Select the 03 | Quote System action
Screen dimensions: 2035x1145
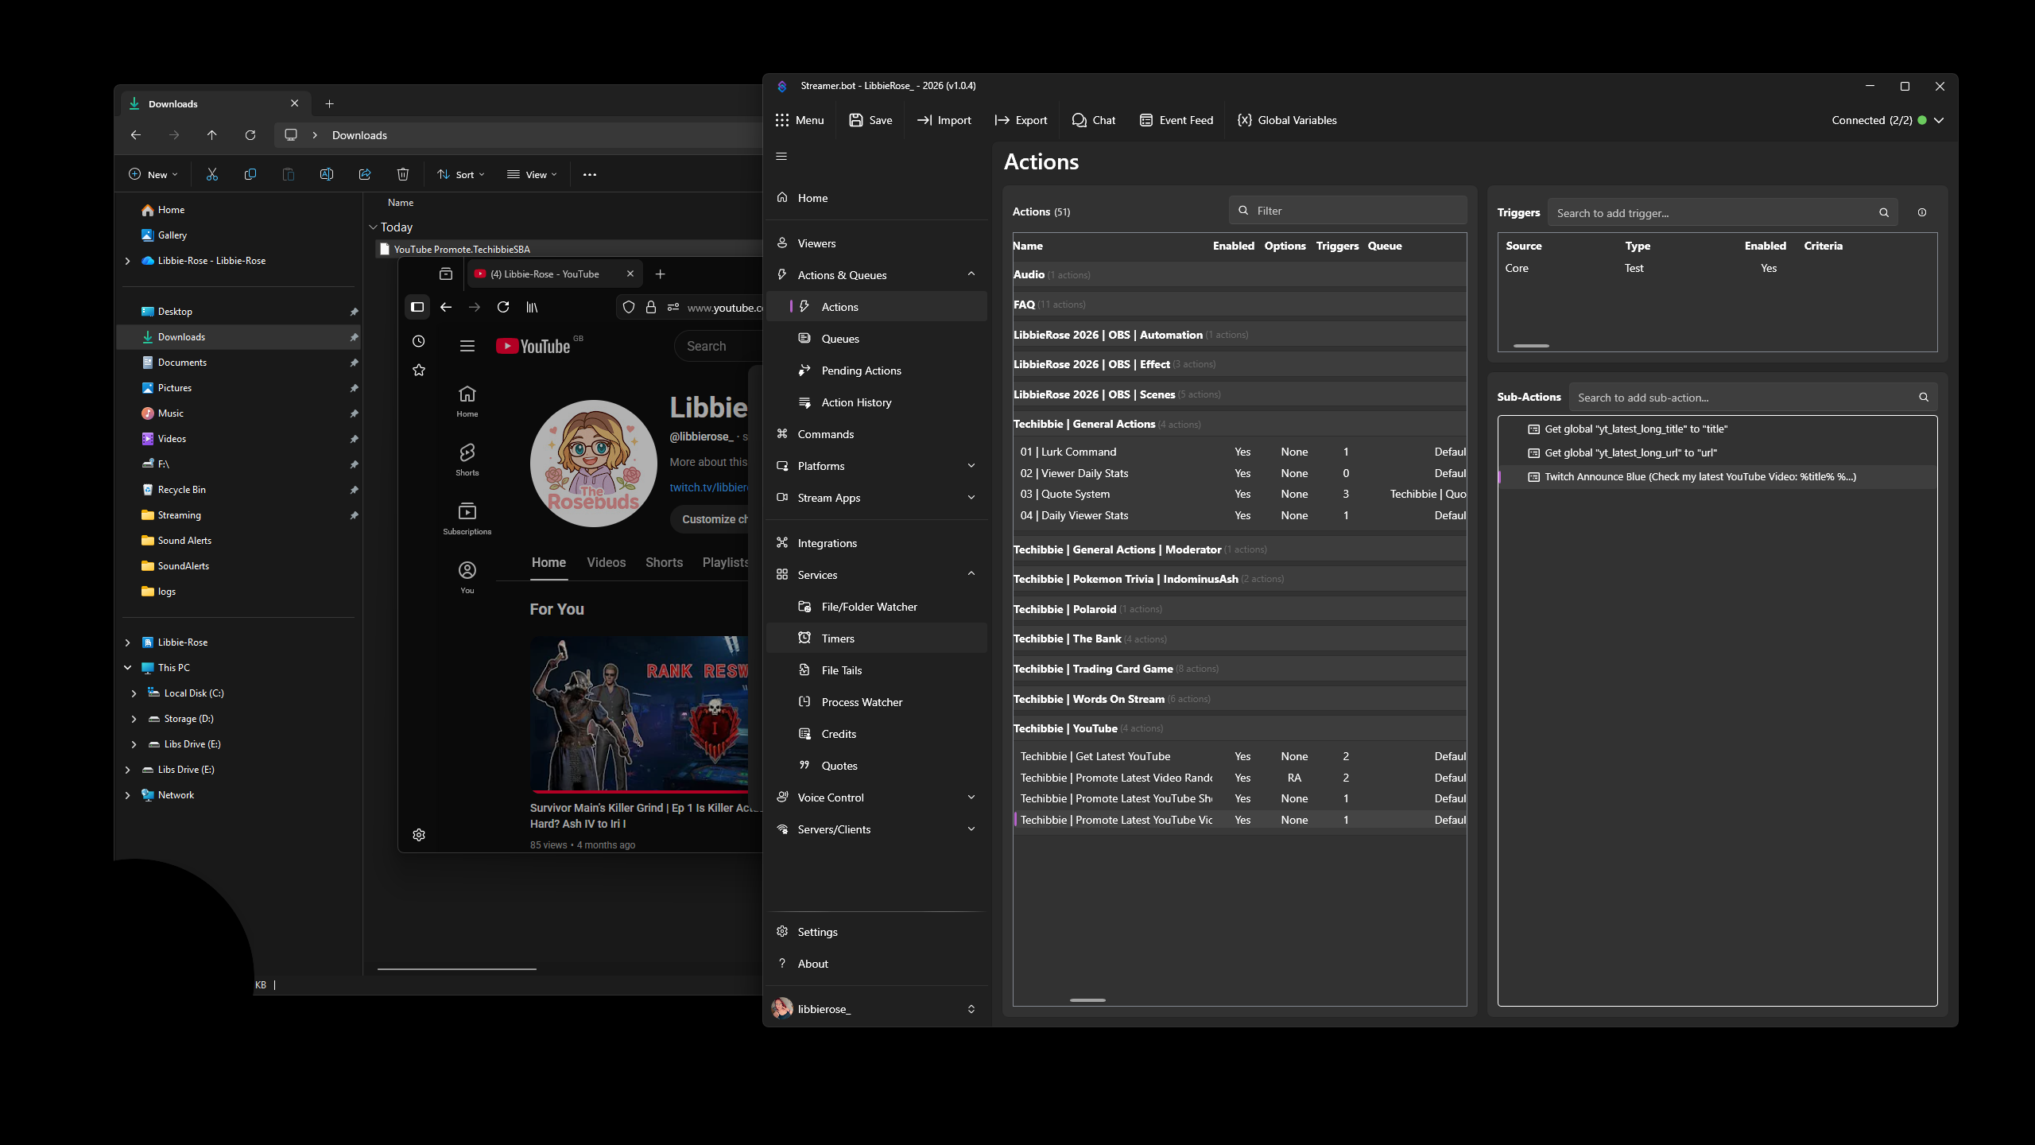(1240, 494)
